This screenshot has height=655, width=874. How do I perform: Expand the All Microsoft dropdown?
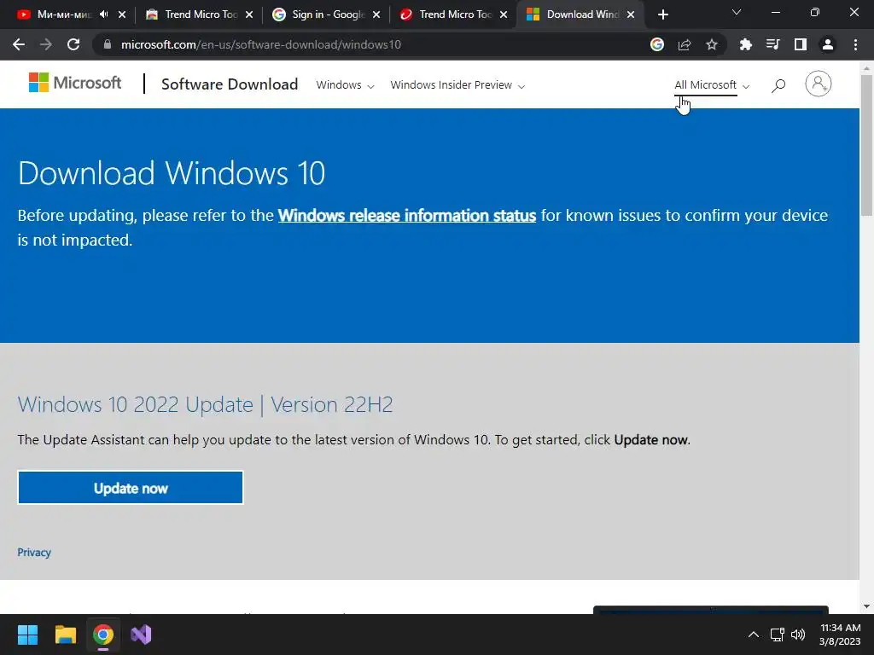[x=712, y=85]
